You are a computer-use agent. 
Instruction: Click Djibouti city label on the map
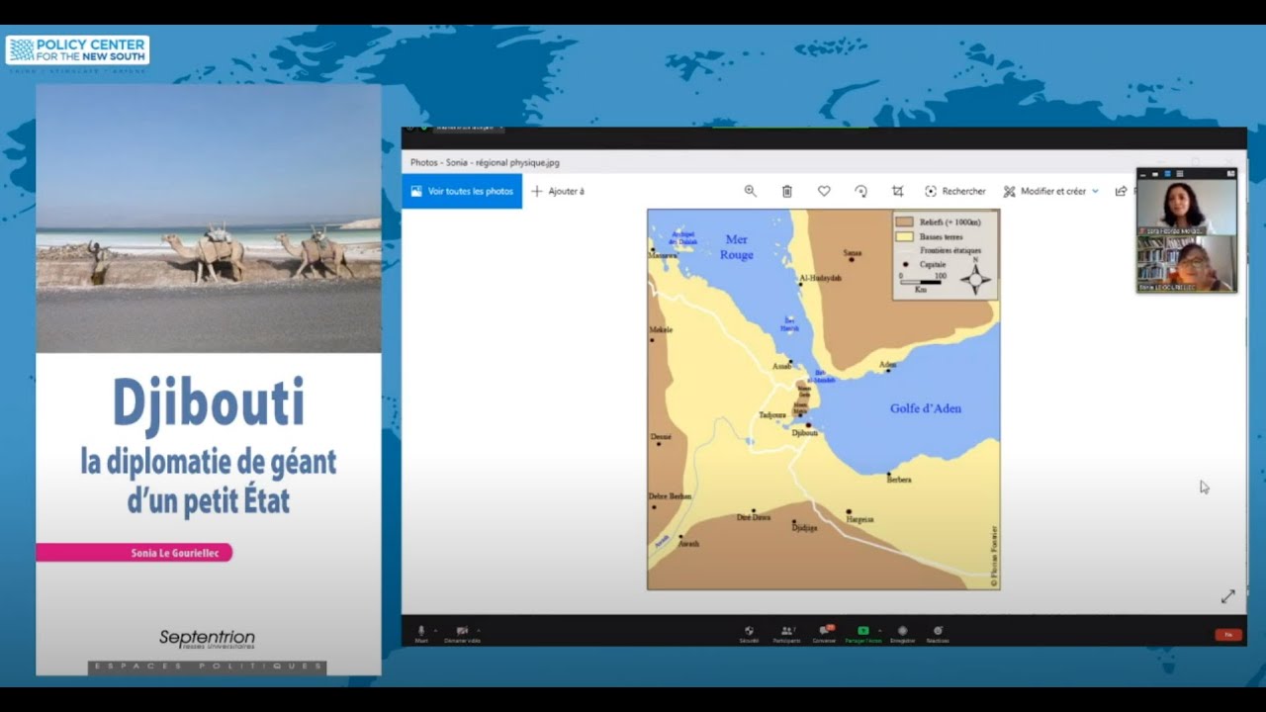pos(805,433)
